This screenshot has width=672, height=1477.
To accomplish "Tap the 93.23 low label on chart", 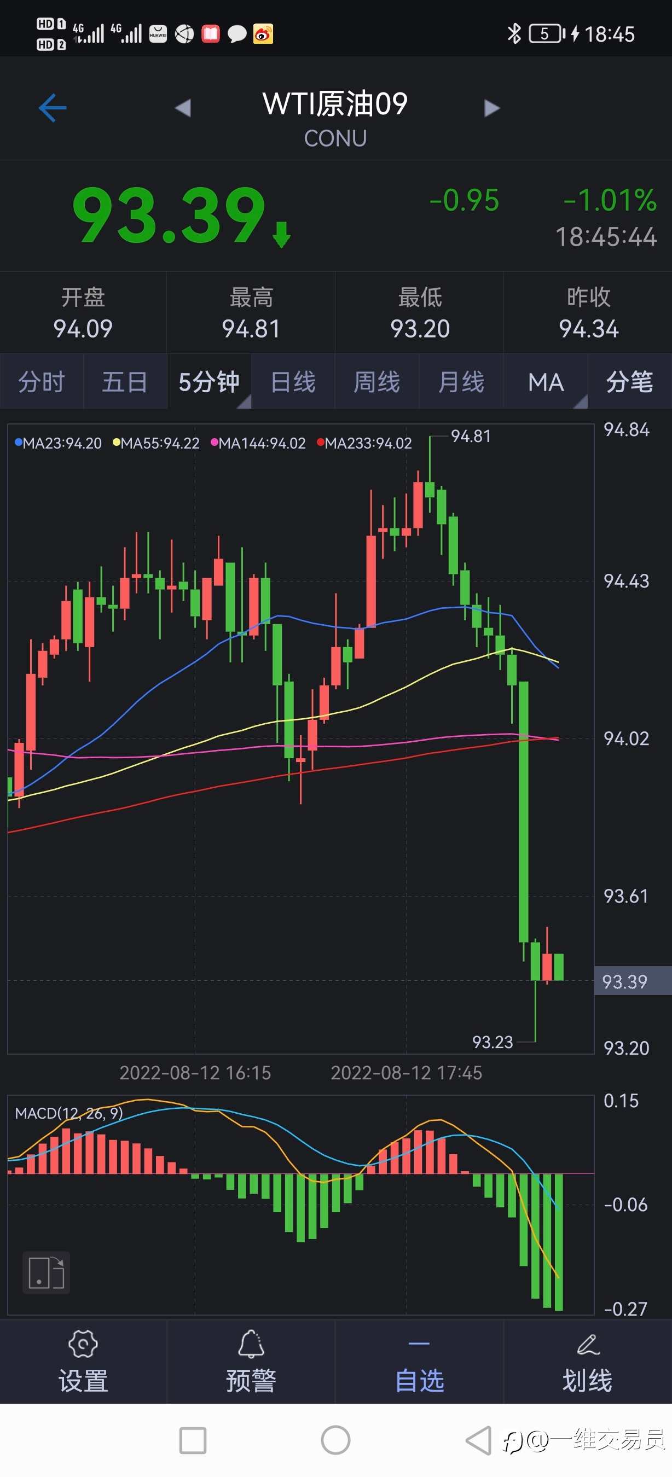I will pos(493,1042).
